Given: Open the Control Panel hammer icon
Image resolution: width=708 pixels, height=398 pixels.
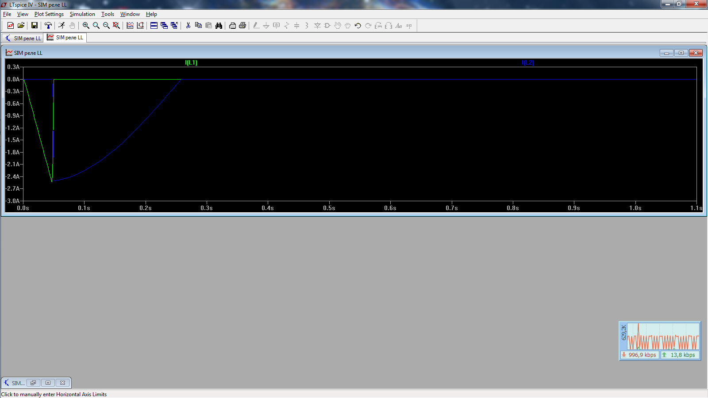Looking at the screenshot, I should click(48, 26).
